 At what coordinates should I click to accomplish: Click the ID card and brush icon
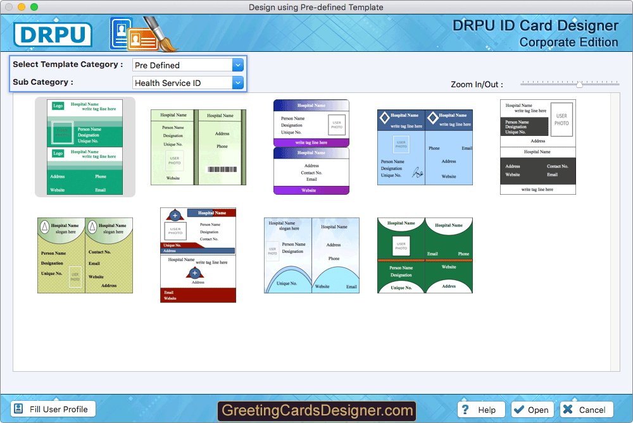point(144,34)
